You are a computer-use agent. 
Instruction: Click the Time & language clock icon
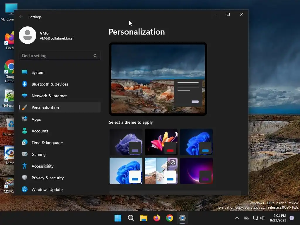click(x=25, y=143)
